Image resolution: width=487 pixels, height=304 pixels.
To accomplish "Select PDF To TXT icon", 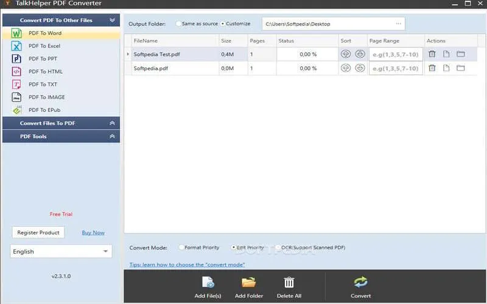I will pos(16,85).
